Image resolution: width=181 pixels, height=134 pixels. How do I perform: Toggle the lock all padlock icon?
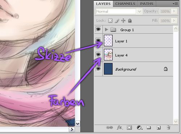tap(130, 21)
